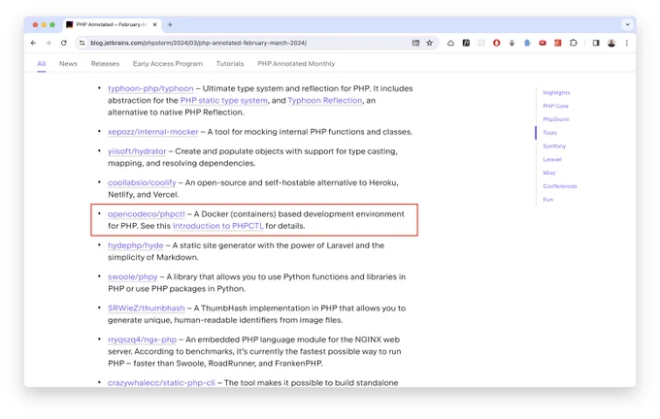Open the swoole/phpy link
The image size is (660, 419).
pyautogui.click(x=133, y=276)
